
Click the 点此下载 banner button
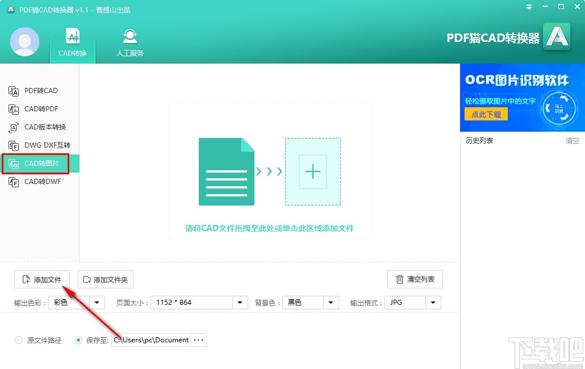[x=486, y=115]
